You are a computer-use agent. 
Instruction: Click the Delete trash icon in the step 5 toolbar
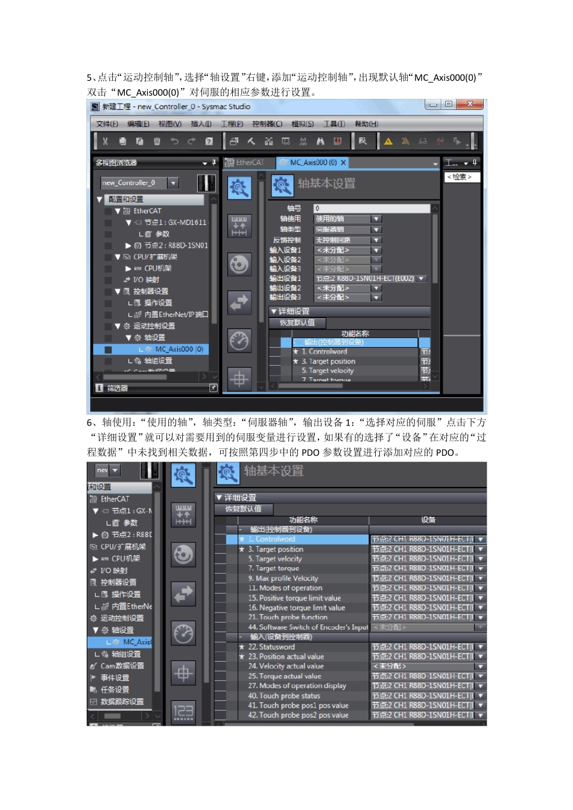157,141
